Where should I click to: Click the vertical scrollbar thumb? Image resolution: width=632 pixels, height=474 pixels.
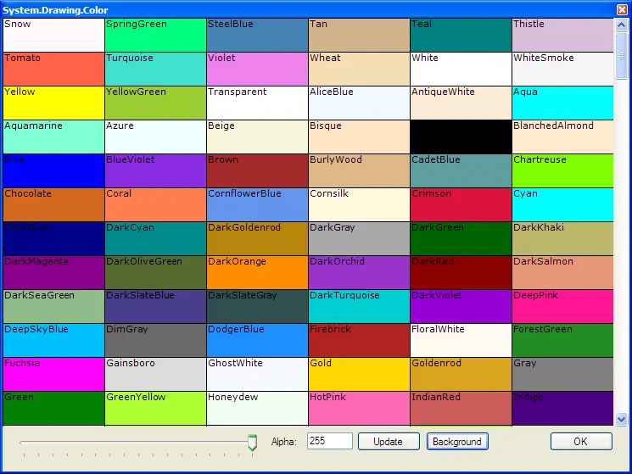pyautogui.click(x=621, y=56)
